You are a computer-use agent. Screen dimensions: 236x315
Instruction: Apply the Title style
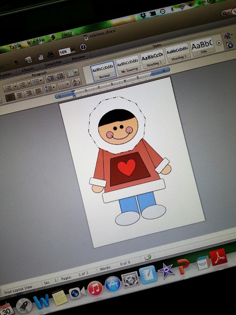click(203, 47)
